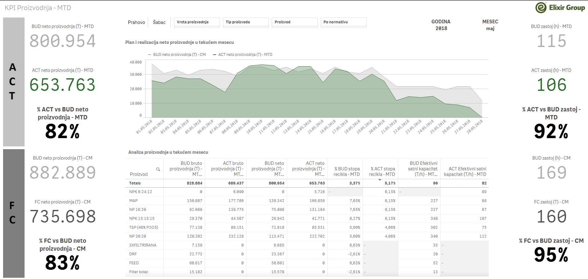Click the search icon in Proizvod column header

point(158,169)
